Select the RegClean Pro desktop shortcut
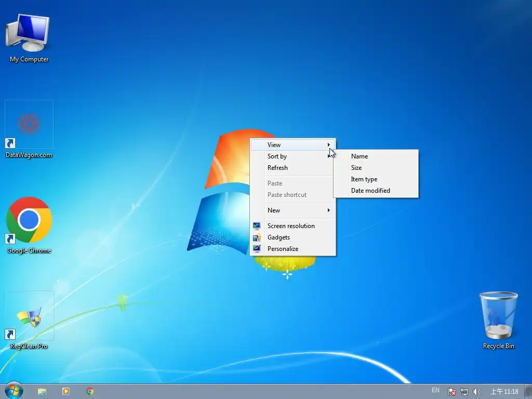532x399 pixels. [29, 321]
